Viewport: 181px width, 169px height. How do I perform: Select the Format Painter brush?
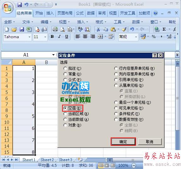click(124, 29)
